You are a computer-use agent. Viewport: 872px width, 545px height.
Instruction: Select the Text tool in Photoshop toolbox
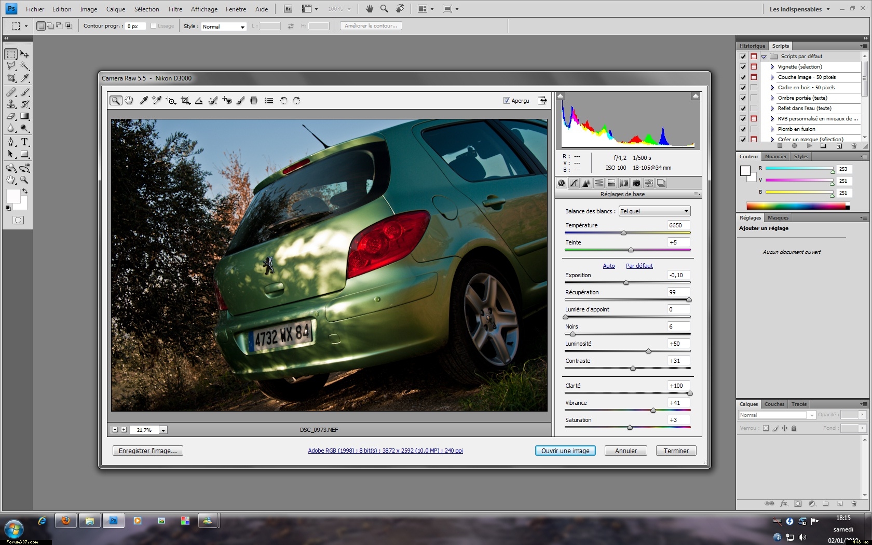click(24, 142)
